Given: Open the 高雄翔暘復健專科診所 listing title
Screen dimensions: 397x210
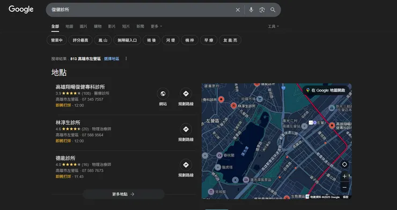Looking at the screenshot, I should (80, 87).
